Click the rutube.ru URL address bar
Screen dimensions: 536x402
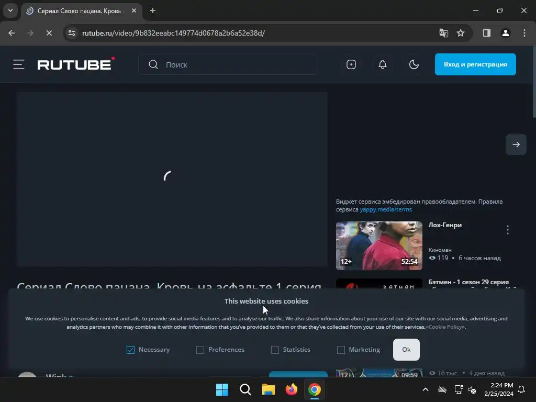click(x=173, y=33)
